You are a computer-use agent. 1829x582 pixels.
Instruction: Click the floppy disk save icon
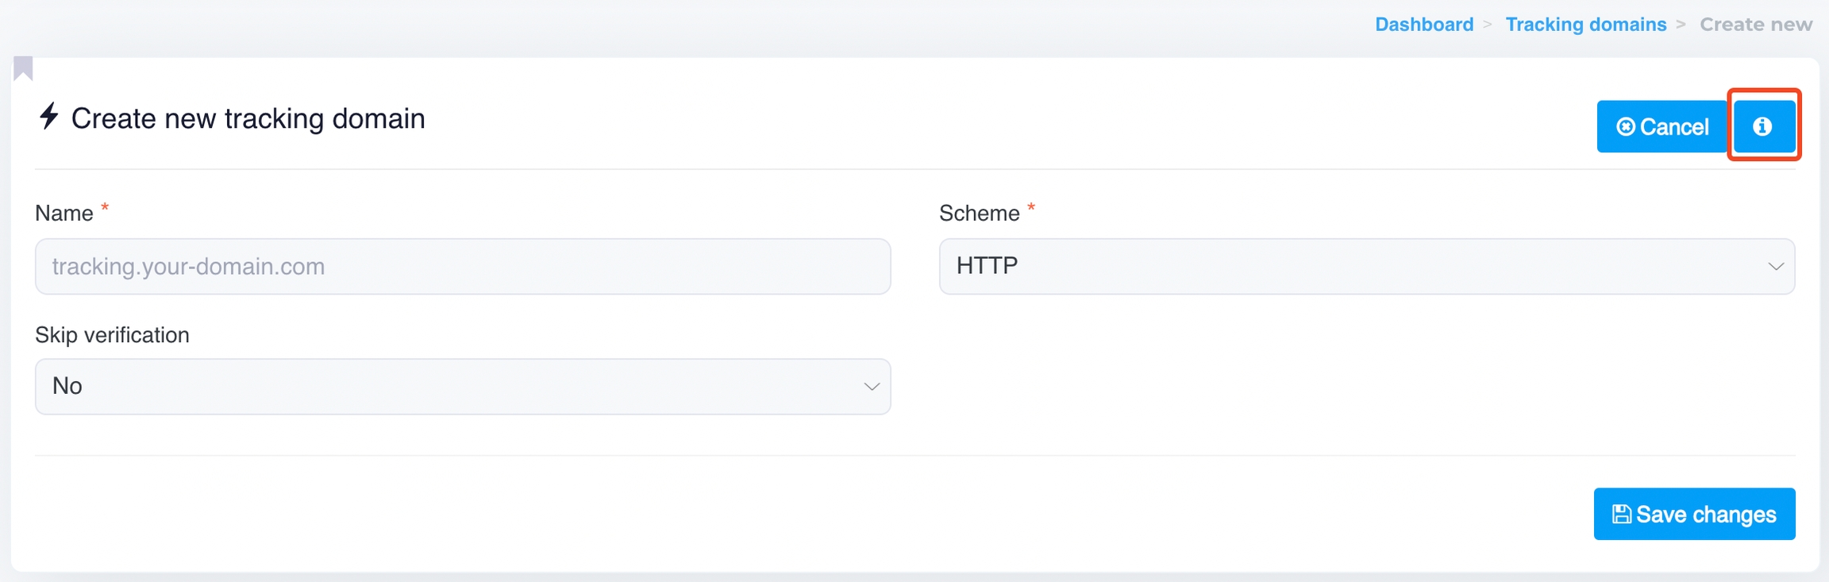tap(1621, 515)
